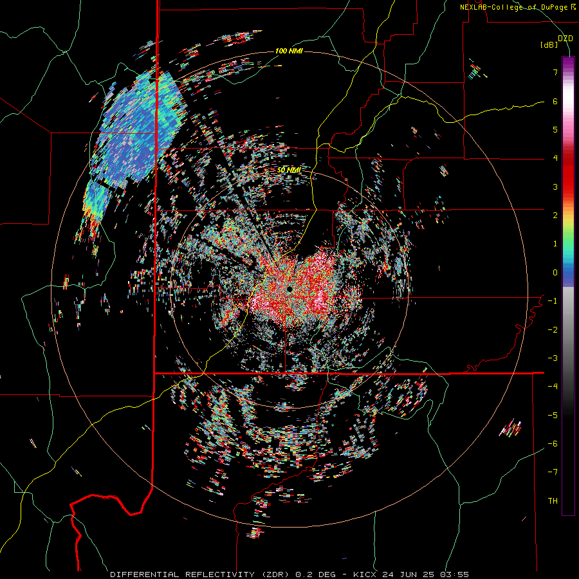Click the -4 value on color scale
The image size is (579, 579).
coord(553,387)
